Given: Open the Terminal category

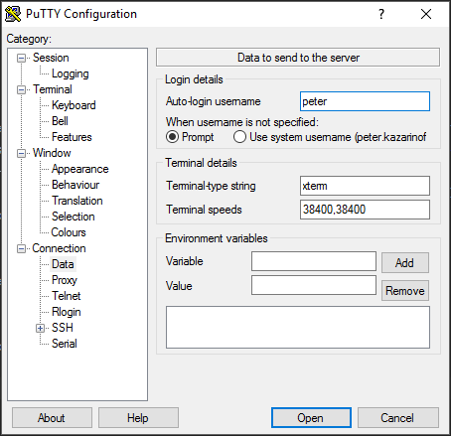Looking at the screenshot, I should [x=53, y=89].
